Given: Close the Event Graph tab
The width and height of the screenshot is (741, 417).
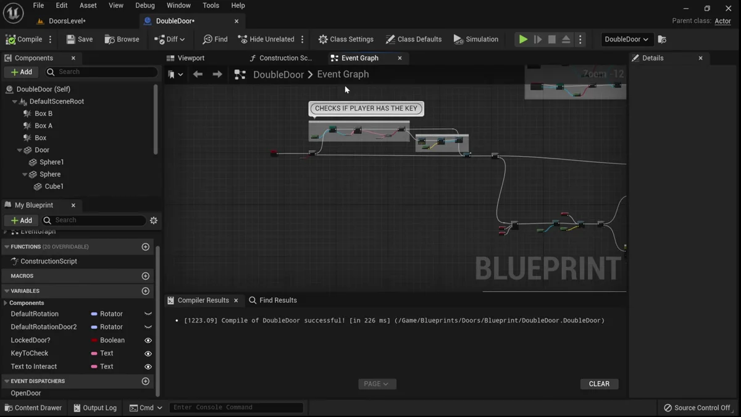Looking at the screenshot, I should (400, 58).
